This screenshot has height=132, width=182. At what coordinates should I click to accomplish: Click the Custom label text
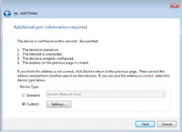(x=33, y=104)
